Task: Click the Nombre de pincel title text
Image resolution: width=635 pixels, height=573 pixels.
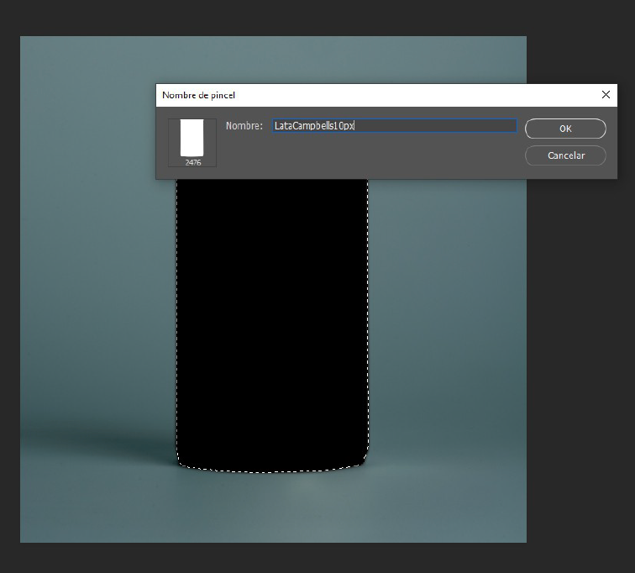Action: [x=198, y=95]
